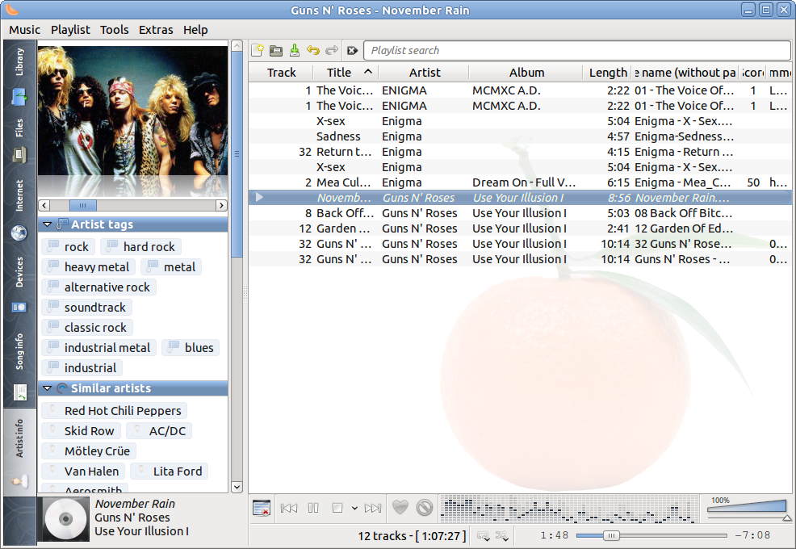796x549 pixels.
Task: Click the artist info vertical scrollbar down arrow
Action: click(x=237, y=487)
